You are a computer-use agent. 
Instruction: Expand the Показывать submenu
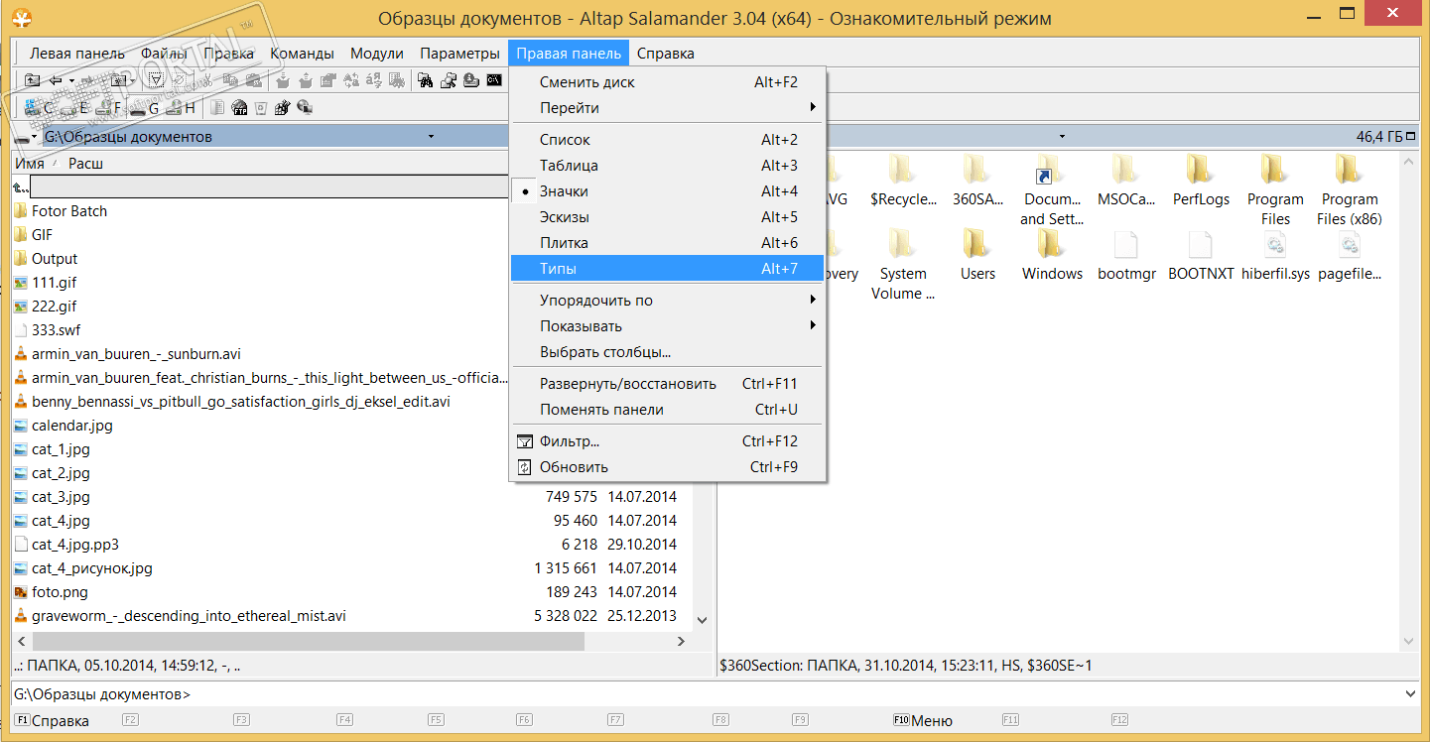pyautogui.click(x=667, y=326)
